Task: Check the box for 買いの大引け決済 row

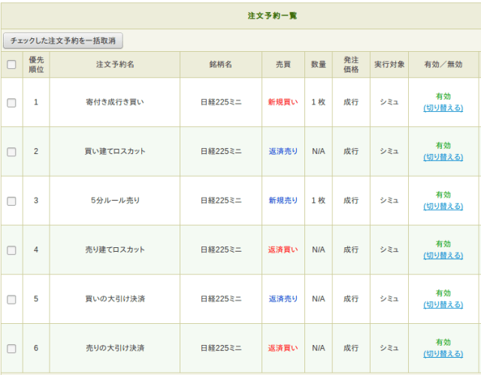Action: (x=11, y=300)
